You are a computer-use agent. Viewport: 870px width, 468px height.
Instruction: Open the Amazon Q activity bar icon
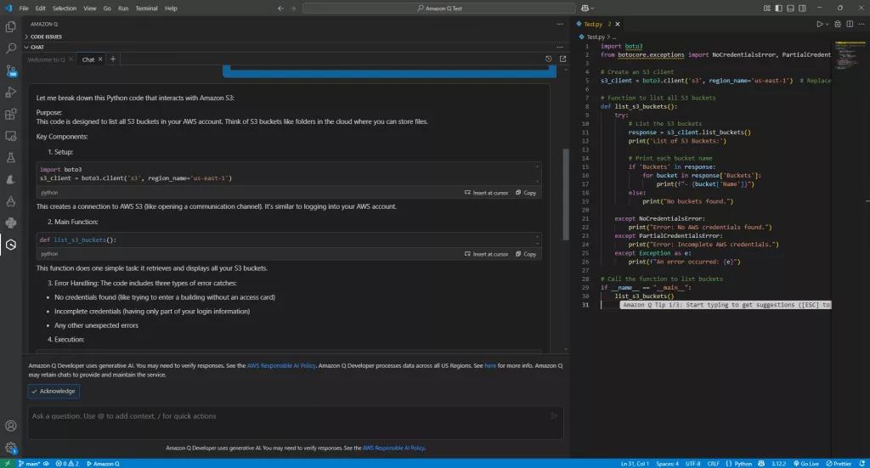(11, 245)
